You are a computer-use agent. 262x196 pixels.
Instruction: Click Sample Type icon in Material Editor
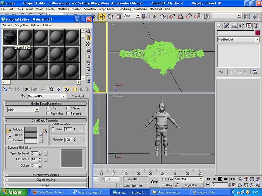(x=88, y=31)
